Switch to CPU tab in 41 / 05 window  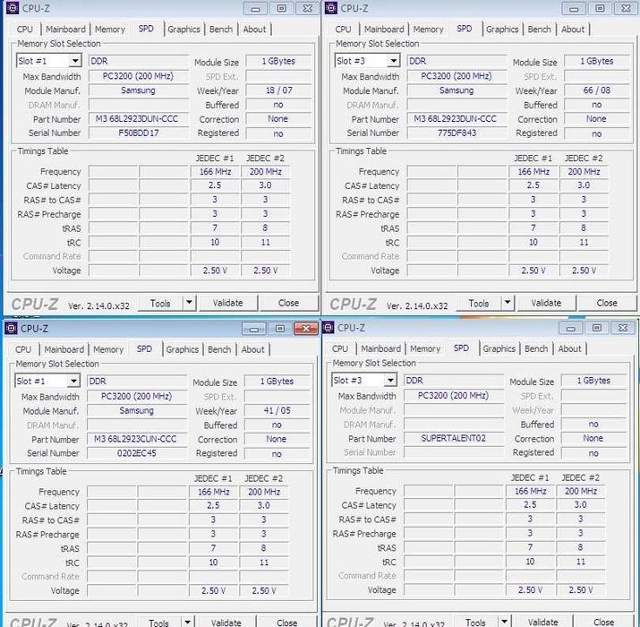23,349
